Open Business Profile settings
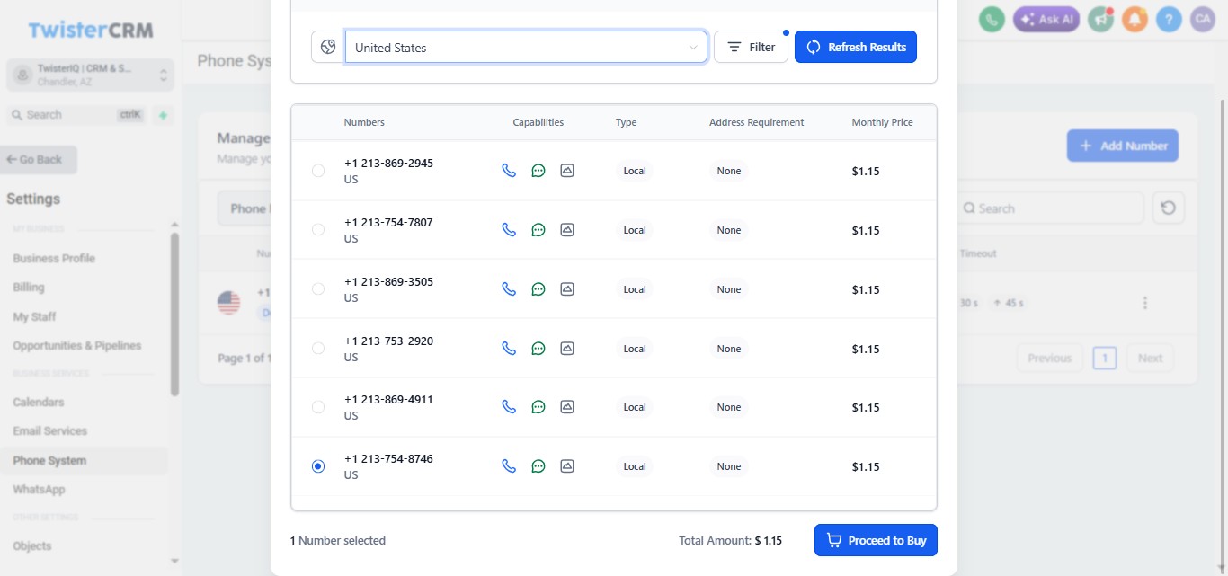 coord(54,258)
